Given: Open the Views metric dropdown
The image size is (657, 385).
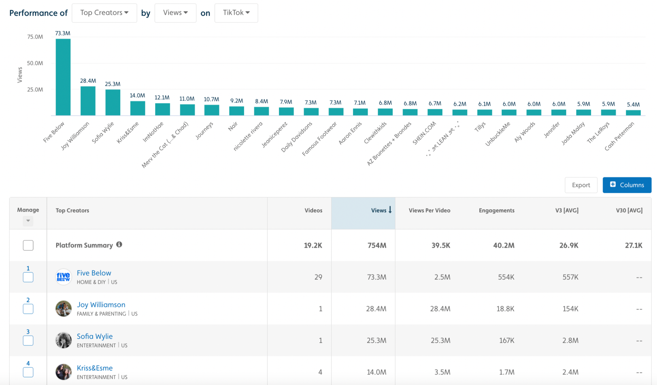Looking at the screenshot, I should point(175,13).
